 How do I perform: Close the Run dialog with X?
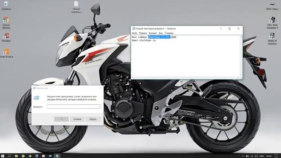click(x=101, y=88)
